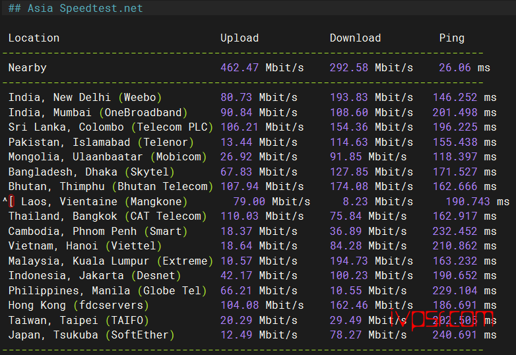Select the 'Ping' column header
This screenshot has width=516, height=355.
click(451, 38)
